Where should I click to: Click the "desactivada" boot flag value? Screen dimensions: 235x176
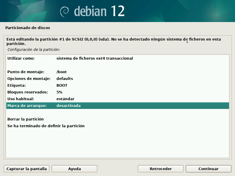tap(68, 106)
